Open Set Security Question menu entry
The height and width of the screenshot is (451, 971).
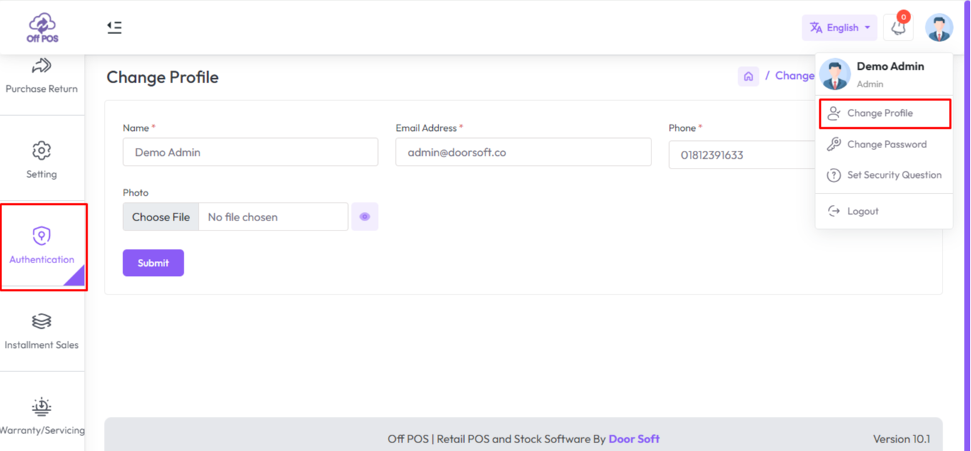pos(893,175)
